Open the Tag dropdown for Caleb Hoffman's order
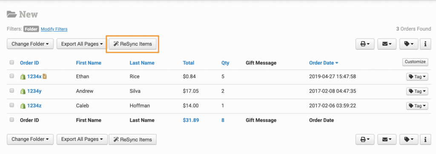The image size is (436, 154). pyautogui.click(x=417, y=106)
